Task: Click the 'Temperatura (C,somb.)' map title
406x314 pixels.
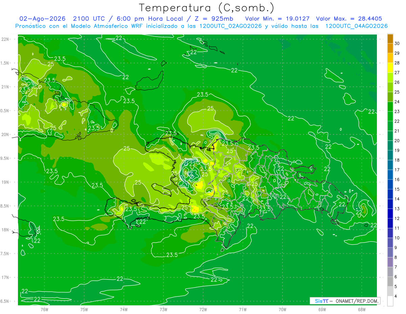Action: click(x=206, y=7)
